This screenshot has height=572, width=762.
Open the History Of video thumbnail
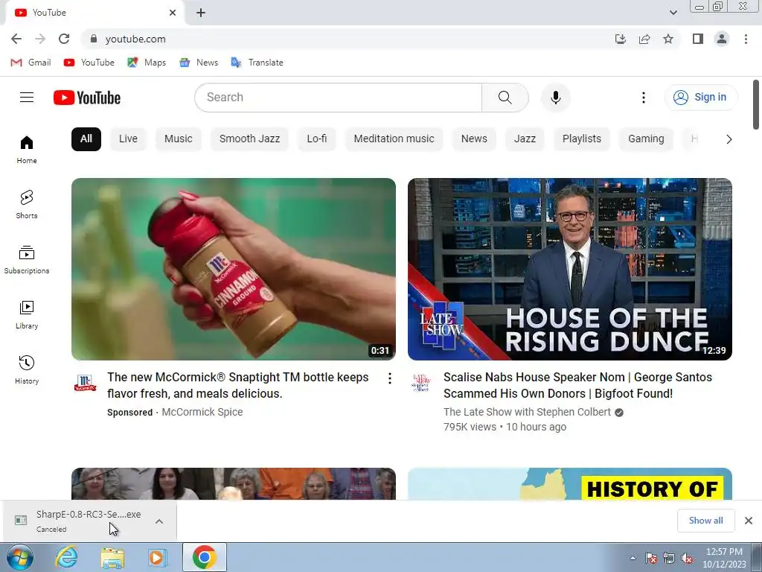[569, 483]
